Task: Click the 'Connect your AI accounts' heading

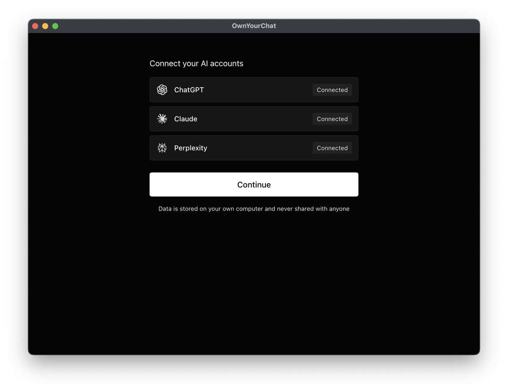Action: pyautogui.click(x=196, y=63)
